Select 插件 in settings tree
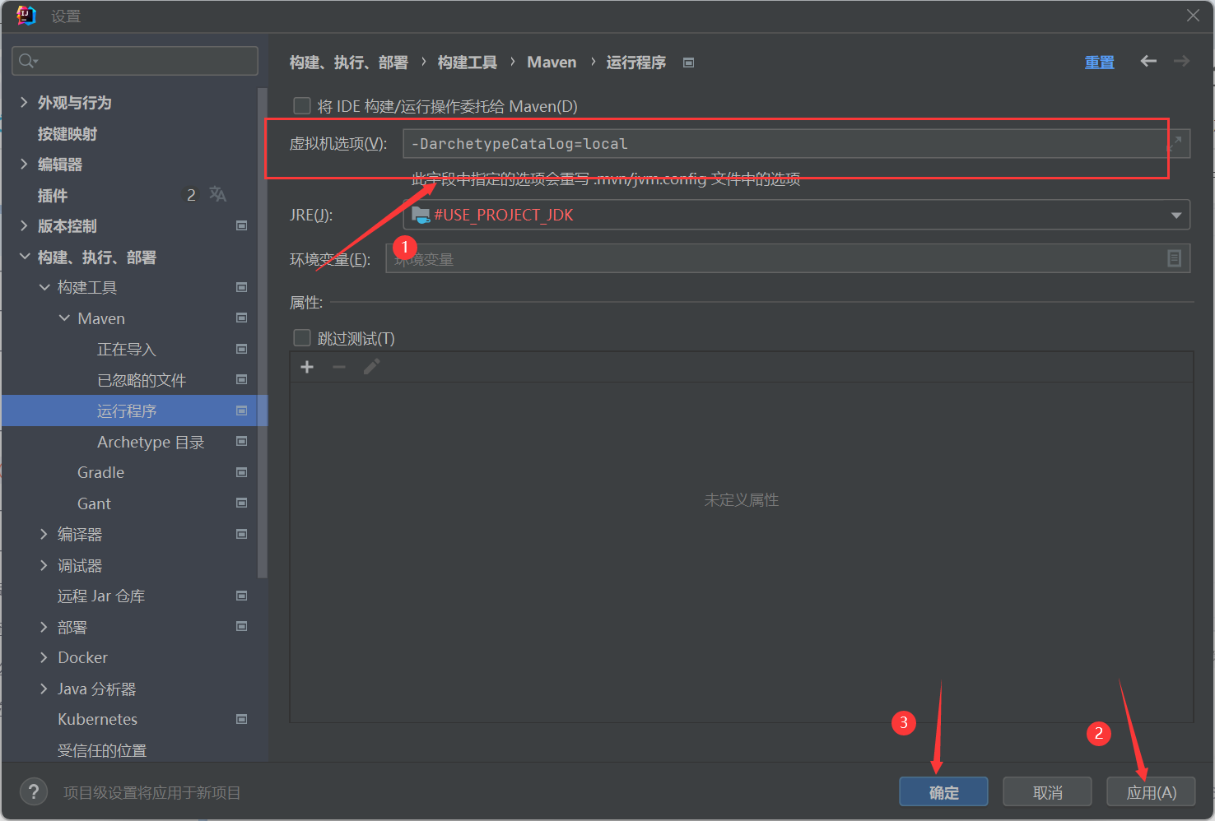The width and height of the screenshot is (1215, 821). (53, 195)
